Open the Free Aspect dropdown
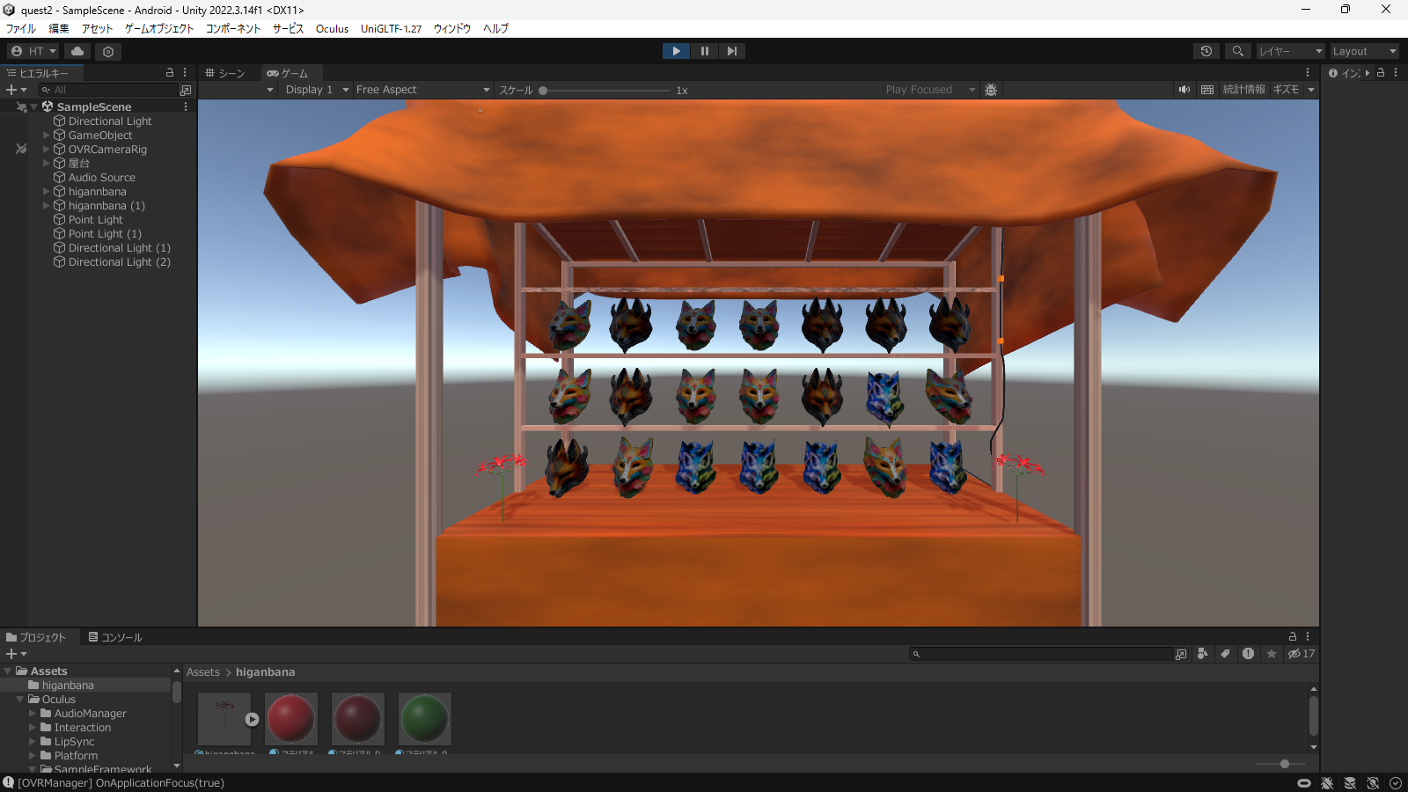1408x792 pixels. pyautogui.click(x=422, y=90)
